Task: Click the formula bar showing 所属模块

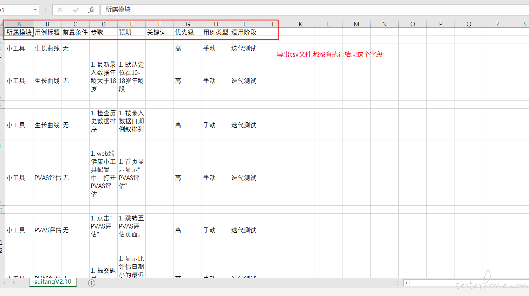Action: click(314, 10)
